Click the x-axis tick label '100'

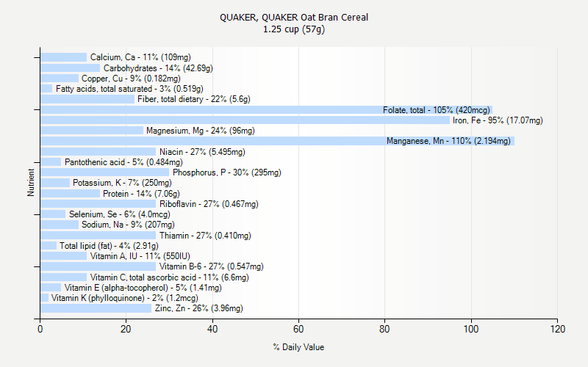[471, 329]
